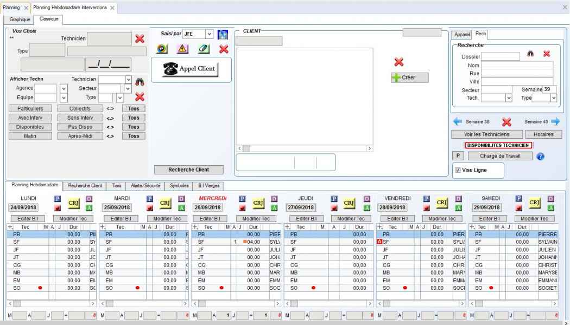This screenshot has width=570, height=325.
Task: Click the Charge de Travail button
Action: click(x=500, y=156)
